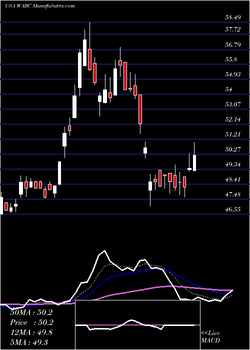
Task: Click the 5MA : 49.3 readout
Action: pos(29,342)
